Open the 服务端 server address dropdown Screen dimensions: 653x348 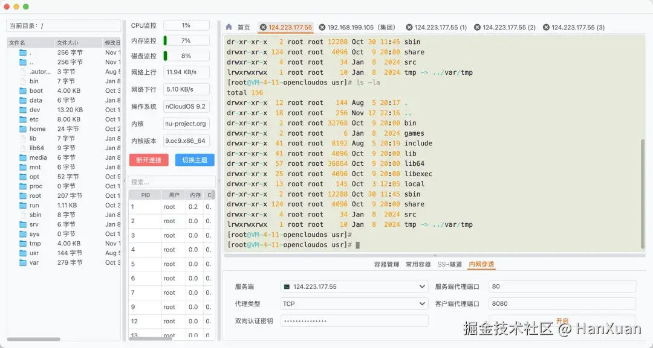423,286
